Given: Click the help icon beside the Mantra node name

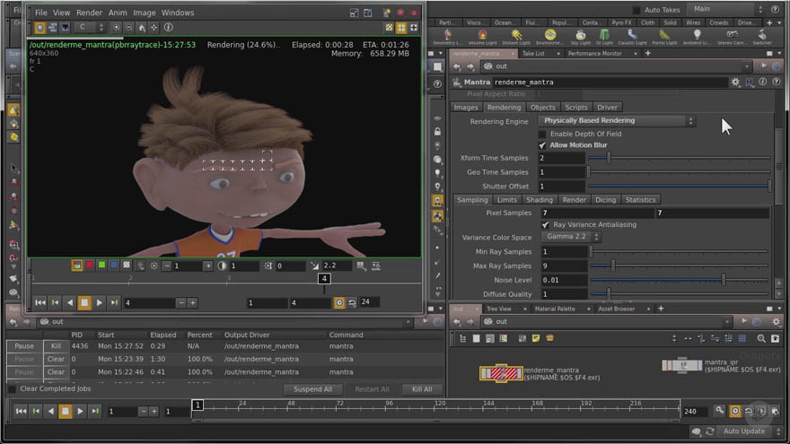Looking at the screenshot, I should click(x=777, y=82).
